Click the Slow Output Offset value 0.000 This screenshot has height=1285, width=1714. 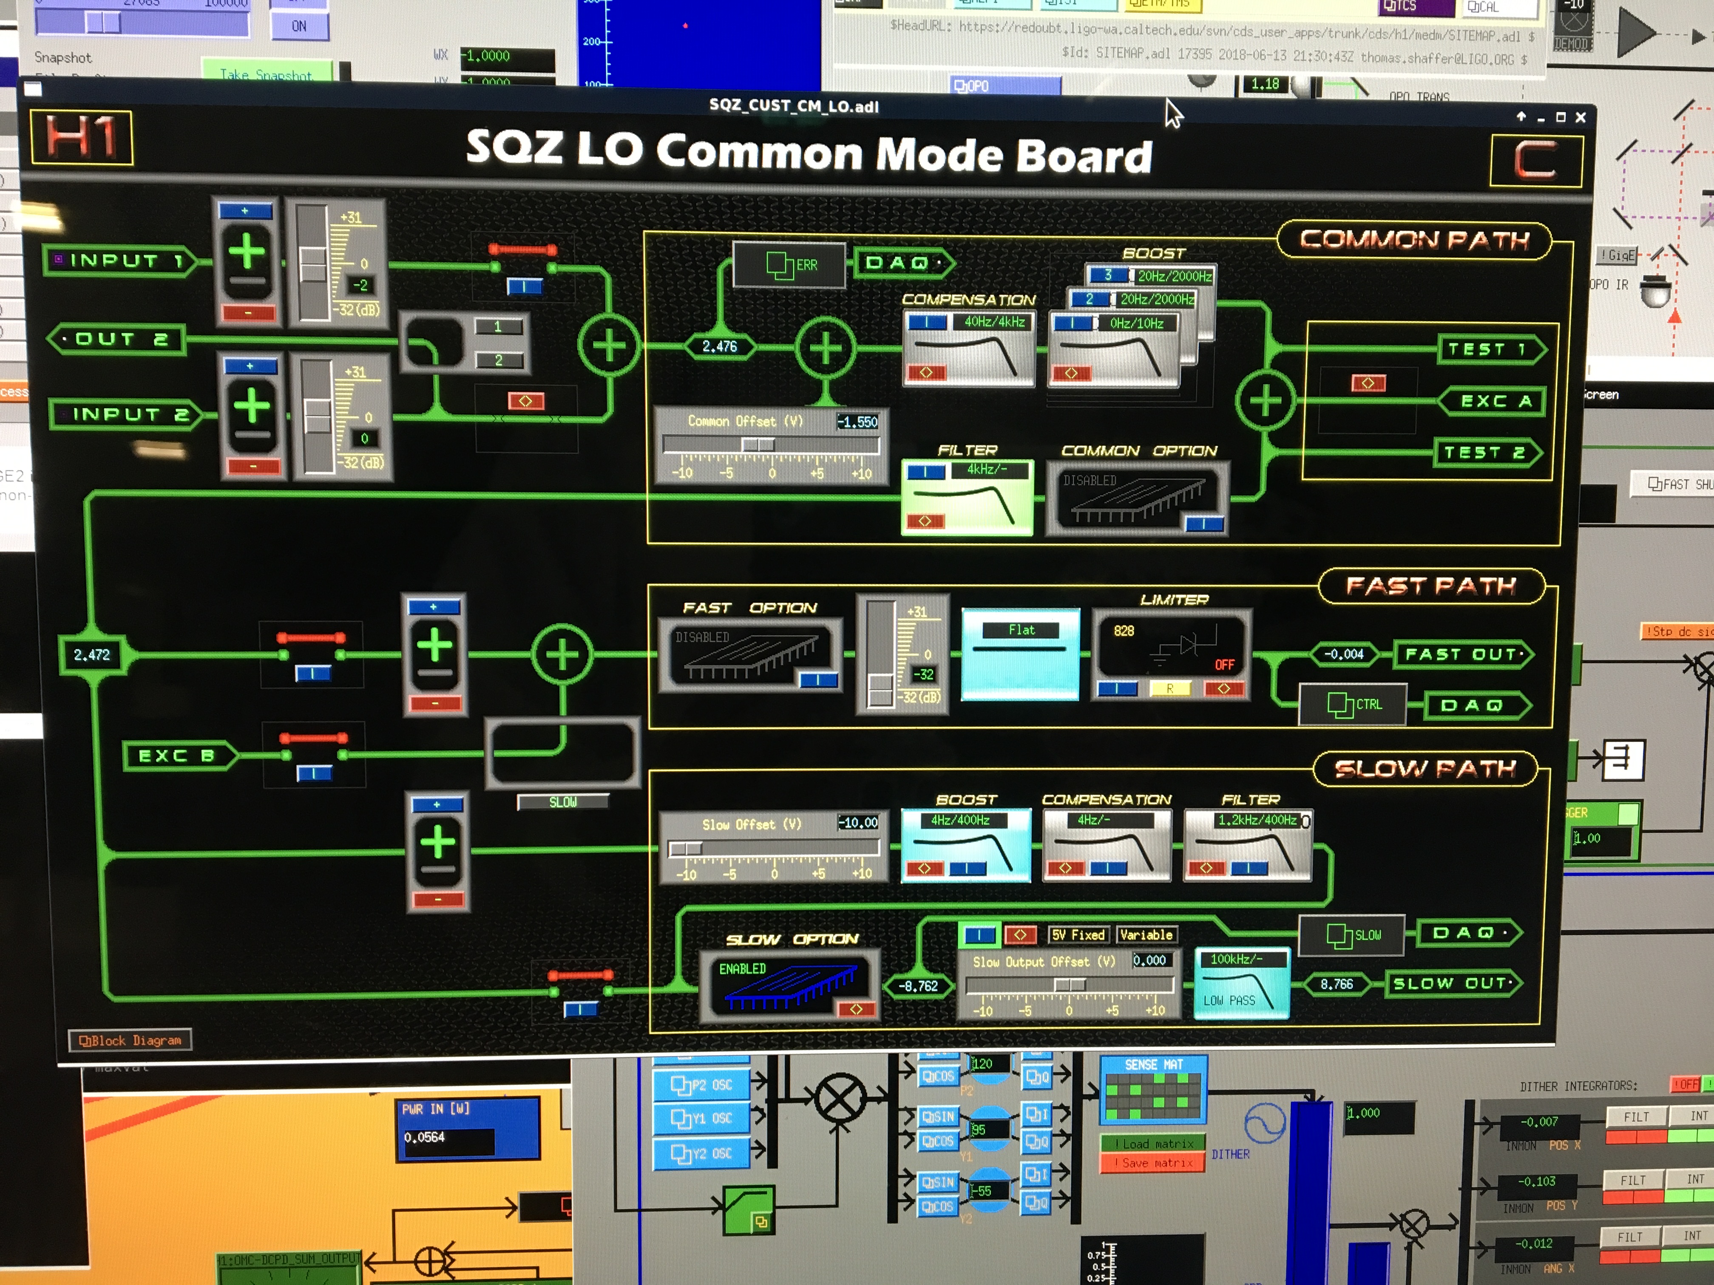click(1150, 960)
